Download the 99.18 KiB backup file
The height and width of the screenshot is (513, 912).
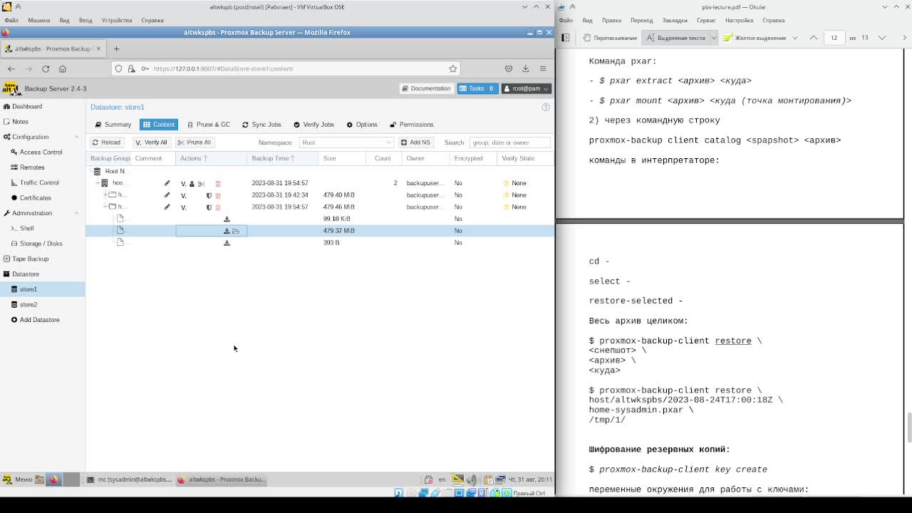coord(227,219)
